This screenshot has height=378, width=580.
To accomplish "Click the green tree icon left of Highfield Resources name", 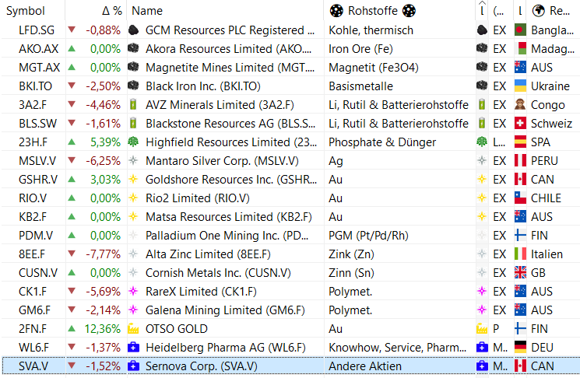I will click(x=135, y=142).
